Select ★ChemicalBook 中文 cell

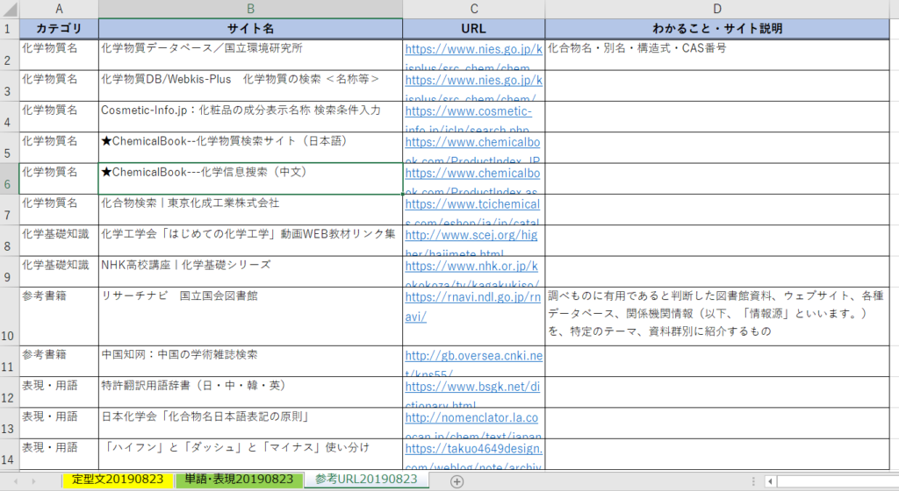point(250,179)
